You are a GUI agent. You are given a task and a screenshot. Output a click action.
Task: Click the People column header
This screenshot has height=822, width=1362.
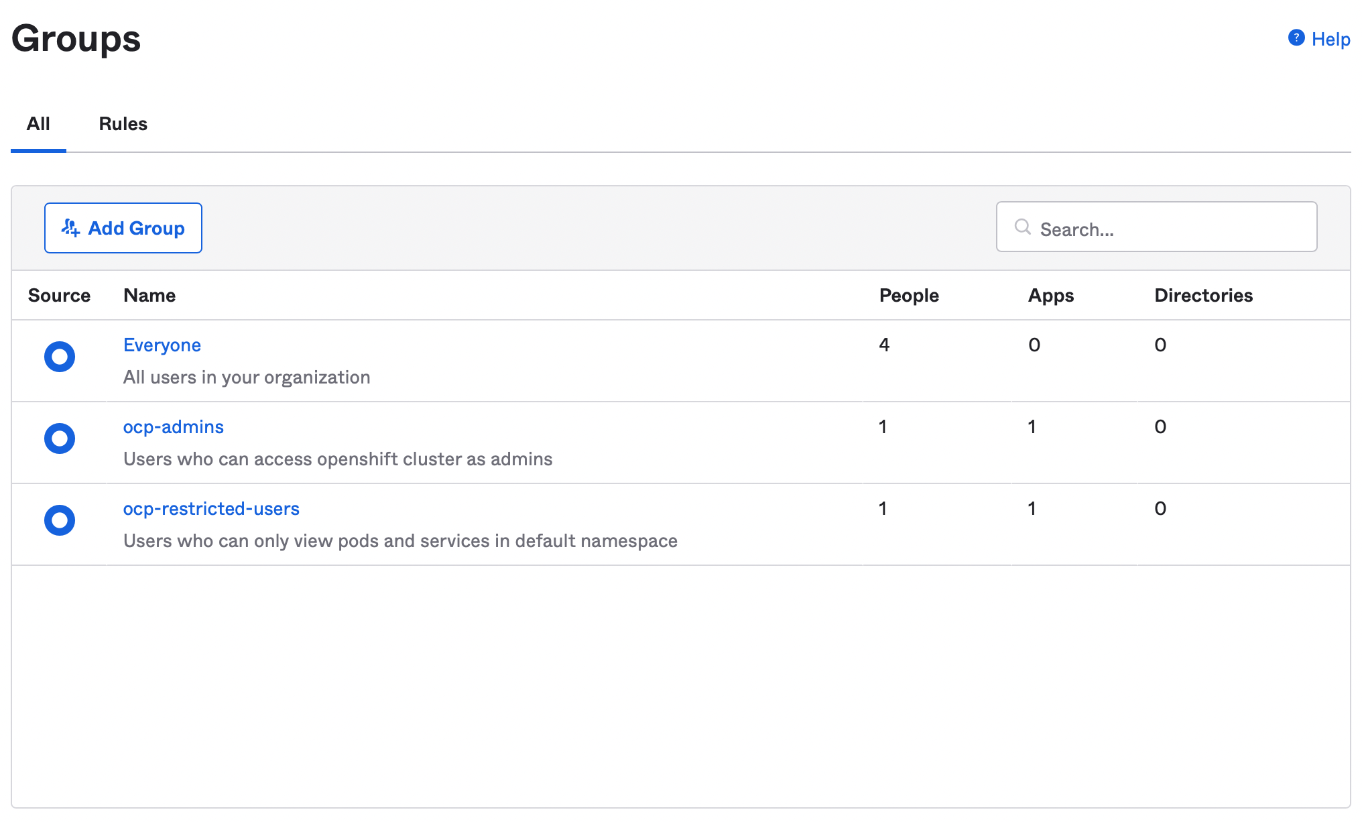tap(909, 296)
